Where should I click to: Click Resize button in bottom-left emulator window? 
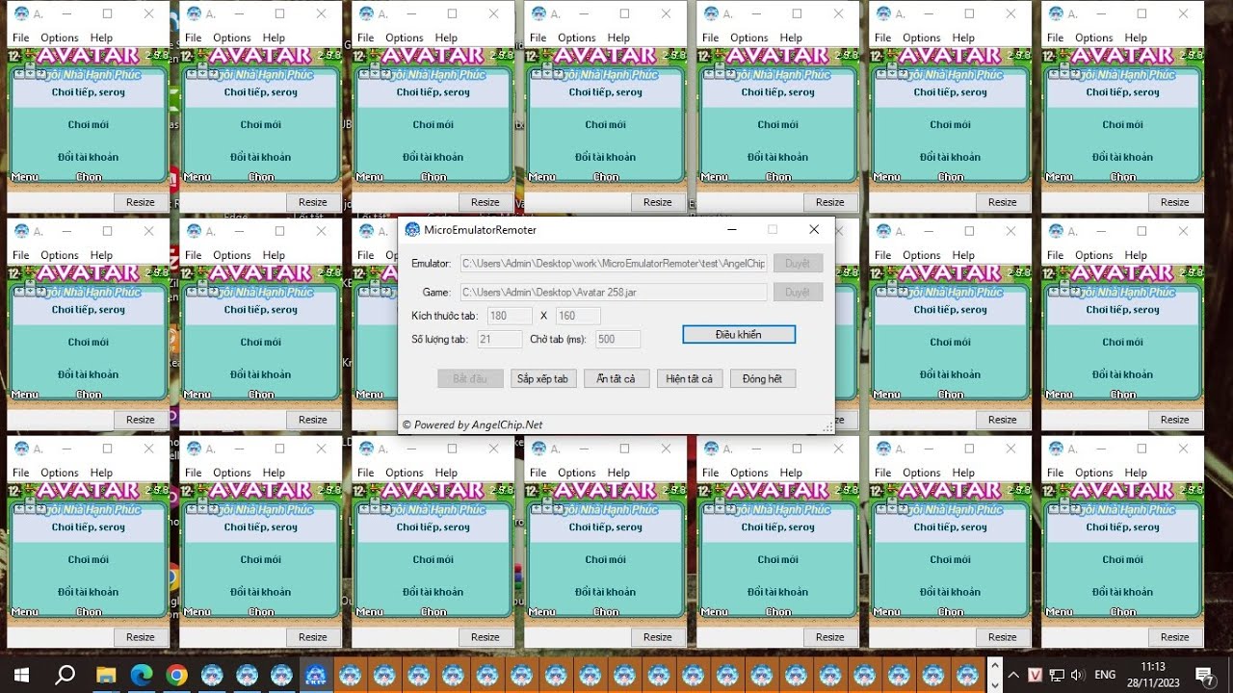[x=141, y=637]
